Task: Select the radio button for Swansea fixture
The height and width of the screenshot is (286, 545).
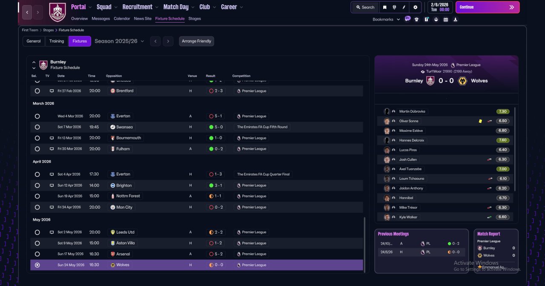Action: tap(37, 127)
